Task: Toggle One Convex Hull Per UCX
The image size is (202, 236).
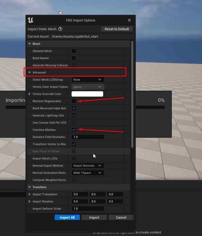Action: (74, 123)
